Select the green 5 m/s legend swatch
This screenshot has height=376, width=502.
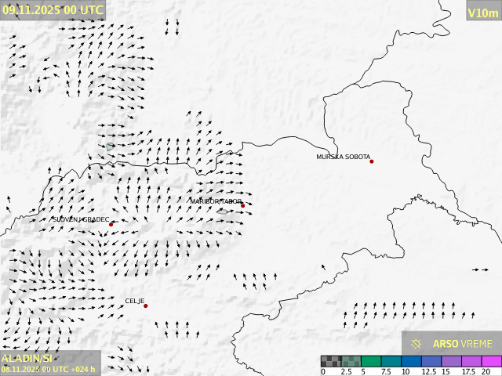(372, 361)
